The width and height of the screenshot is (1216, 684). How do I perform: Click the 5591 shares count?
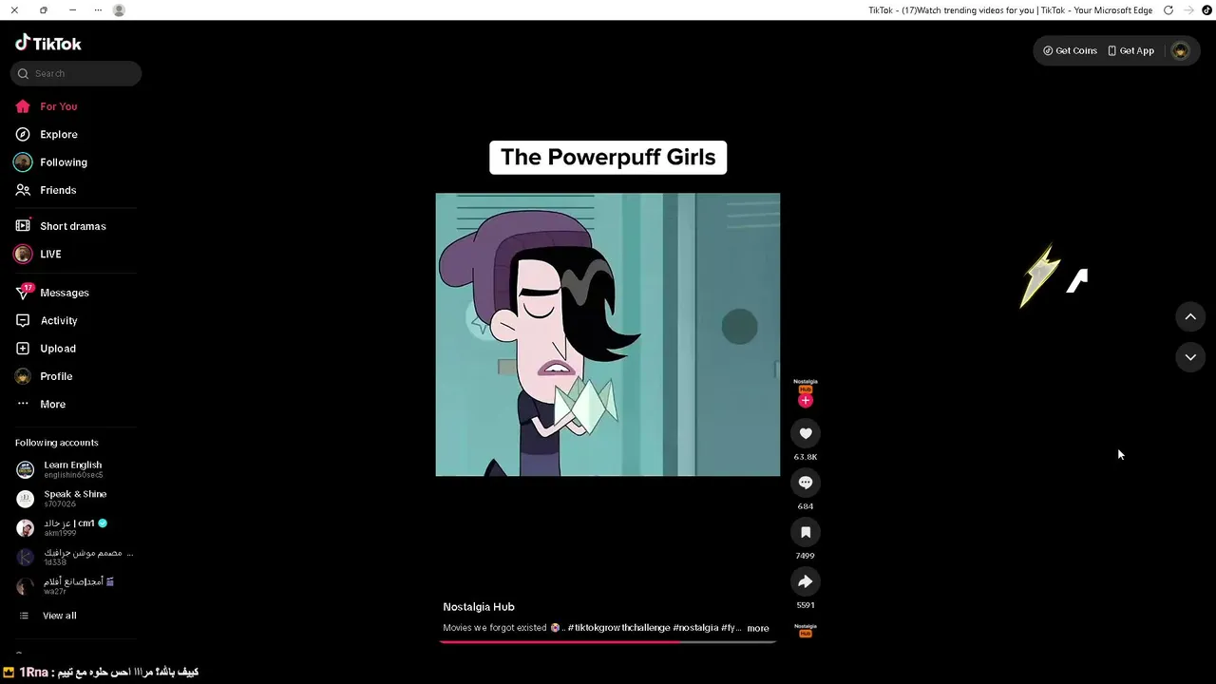tap(806, 605)
